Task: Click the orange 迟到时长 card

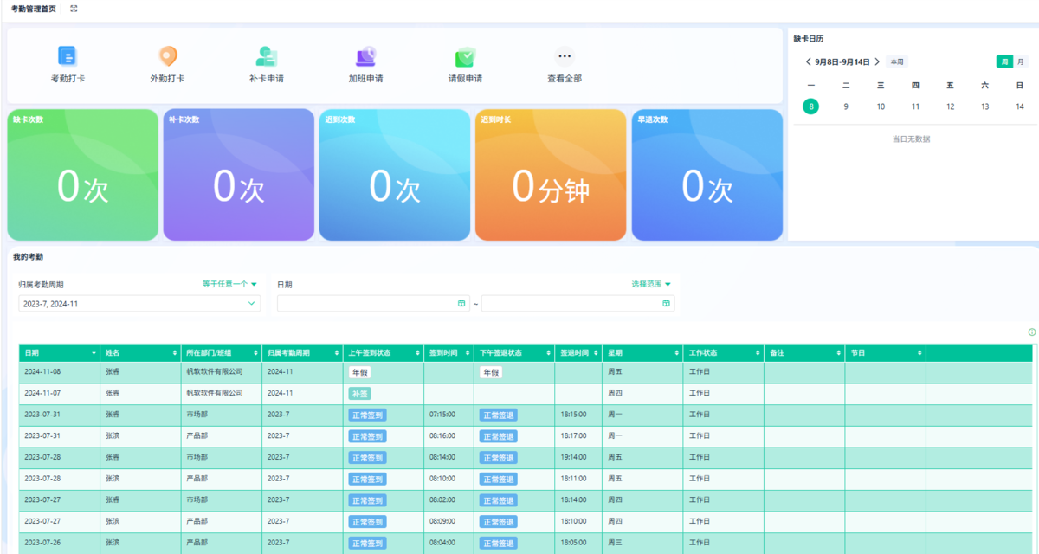Action: point(550,175)
